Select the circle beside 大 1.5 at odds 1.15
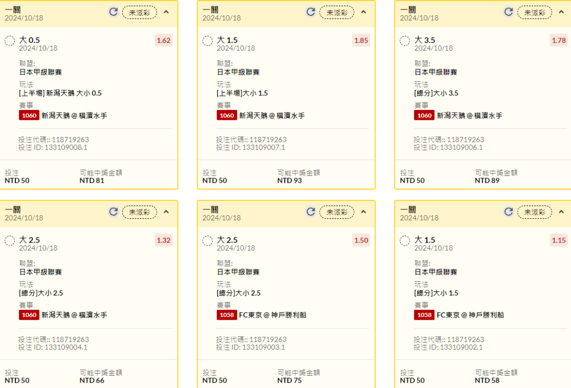The height and width of the screenshot is (388, 571). (x=405, y=241)
